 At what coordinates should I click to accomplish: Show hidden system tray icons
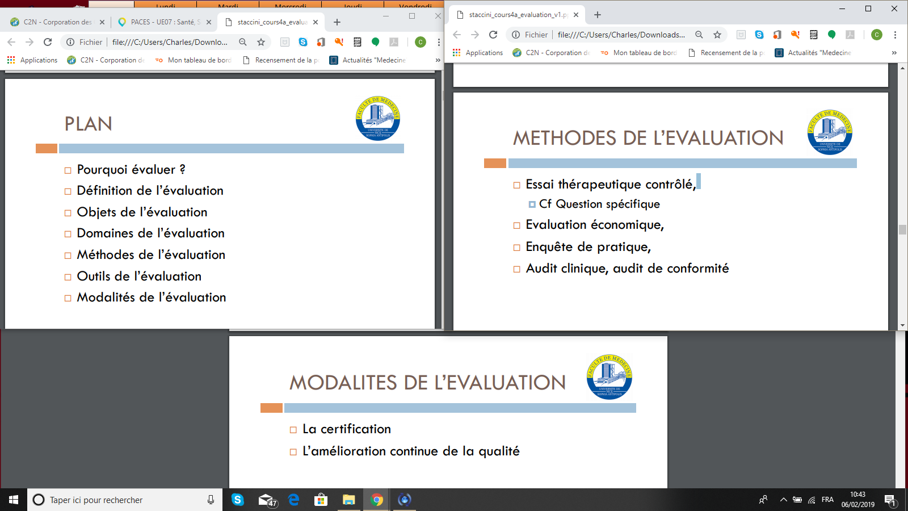pyautogui.click(x=783, y=500)
